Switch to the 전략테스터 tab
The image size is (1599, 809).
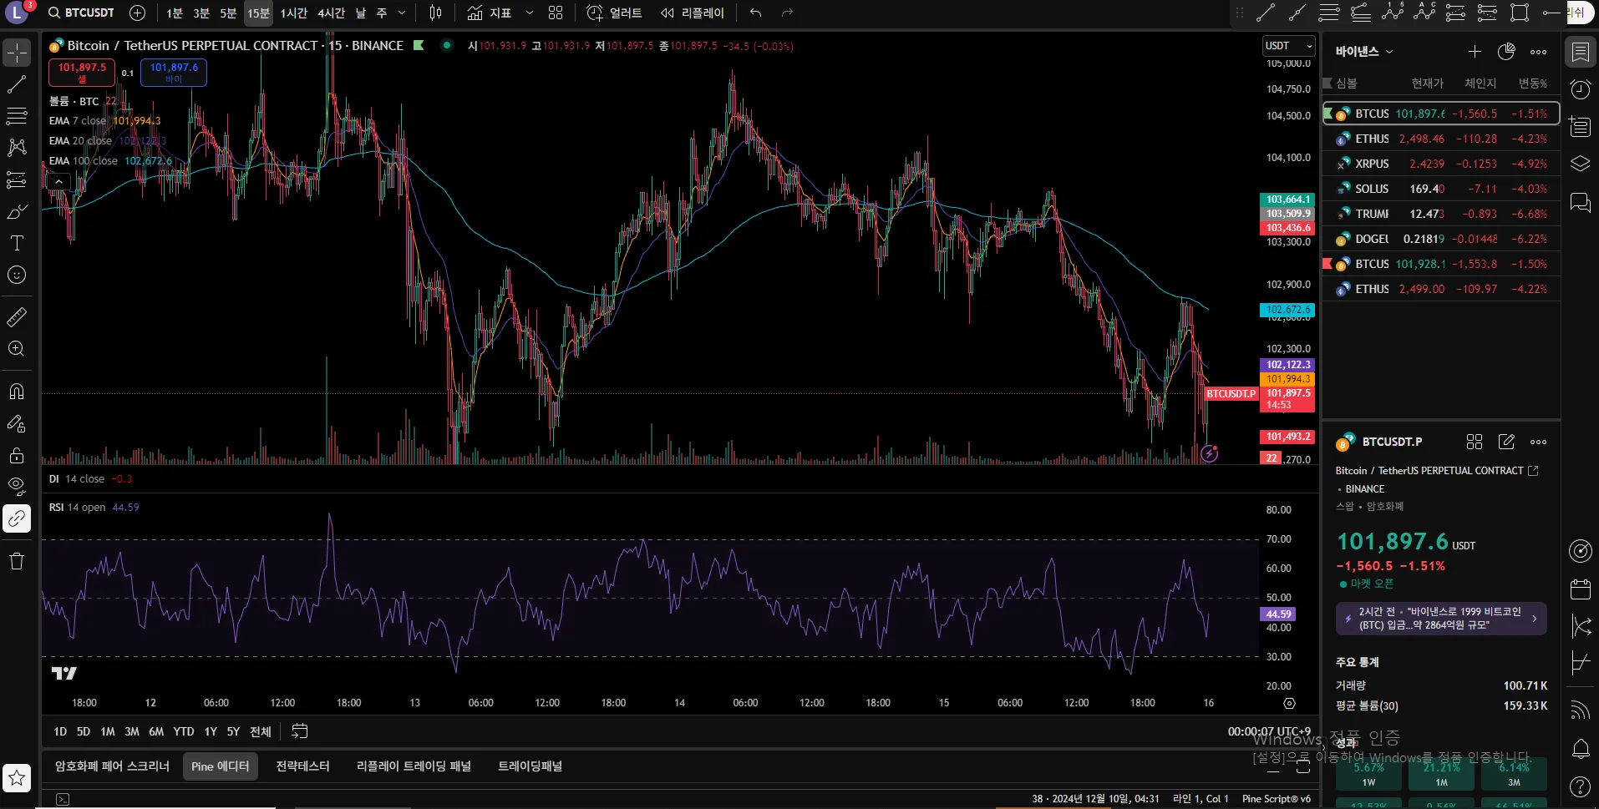(302, 766)
